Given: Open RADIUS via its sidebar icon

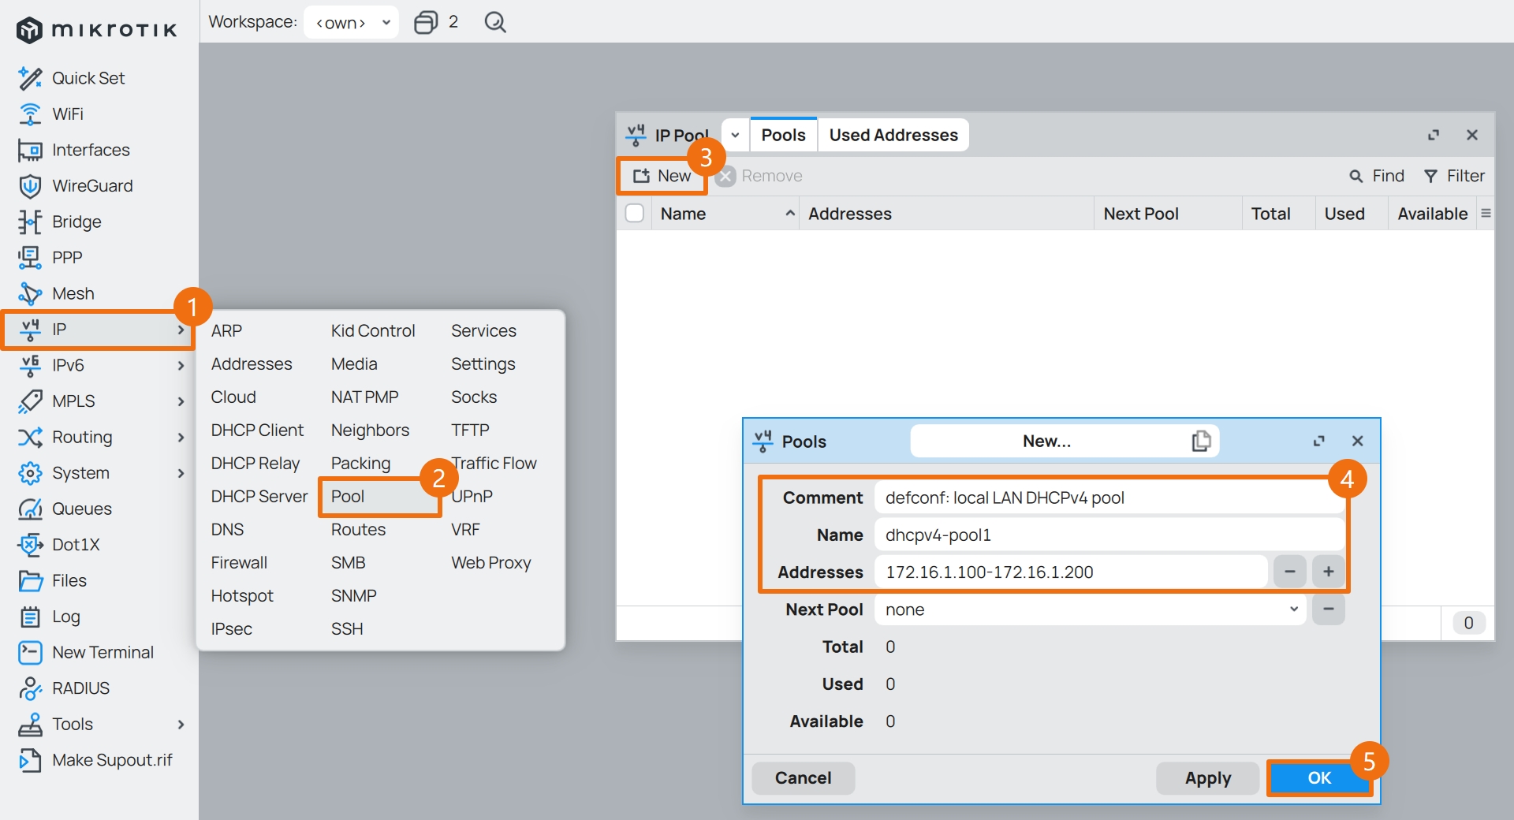Looking at the screenshot, I should [30, 688].
